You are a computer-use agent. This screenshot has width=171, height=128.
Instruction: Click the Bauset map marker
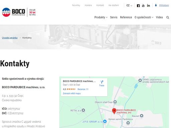coord(142,116)
